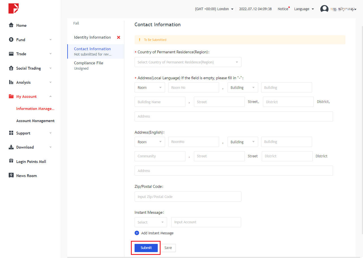Click the blue plus Add Instant Message icon
The width and height of the screenshot is (363, 258).
click(137, 233)
